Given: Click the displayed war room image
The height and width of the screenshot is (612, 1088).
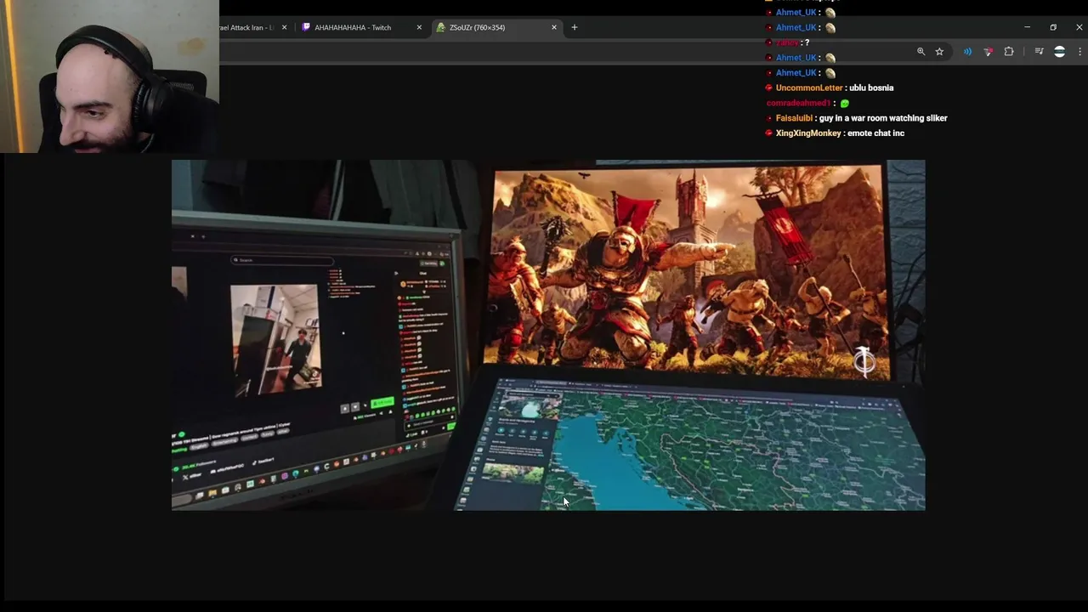Looking at the screenshot, I should 548,335.
